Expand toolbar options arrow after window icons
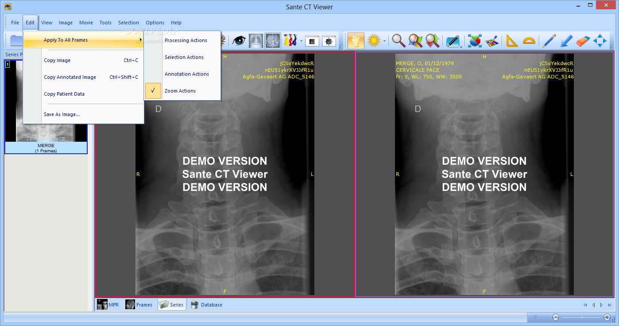 341,47
